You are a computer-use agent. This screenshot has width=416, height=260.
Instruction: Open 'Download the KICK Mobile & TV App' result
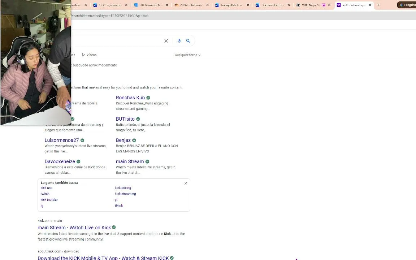103,258
